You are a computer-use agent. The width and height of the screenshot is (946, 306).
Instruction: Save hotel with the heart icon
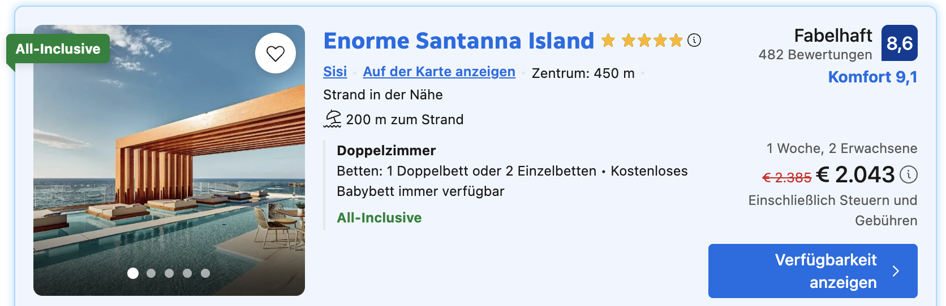[x=276, y=53]
